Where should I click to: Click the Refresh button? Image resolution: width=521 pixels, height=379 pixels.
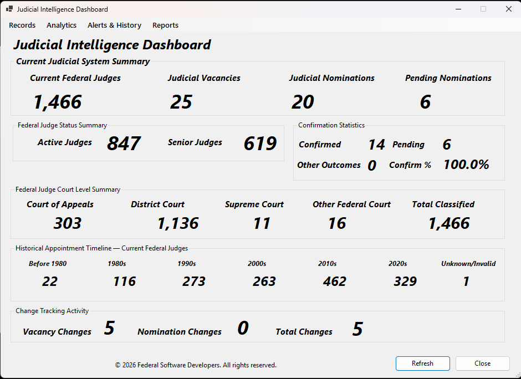[423, 363]
